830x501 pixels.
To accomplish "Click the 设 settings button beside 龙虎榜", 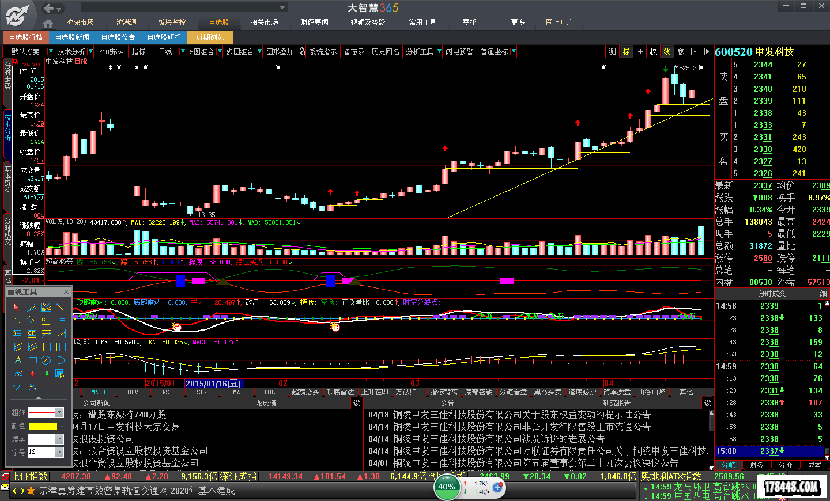I will coord(357,403).
